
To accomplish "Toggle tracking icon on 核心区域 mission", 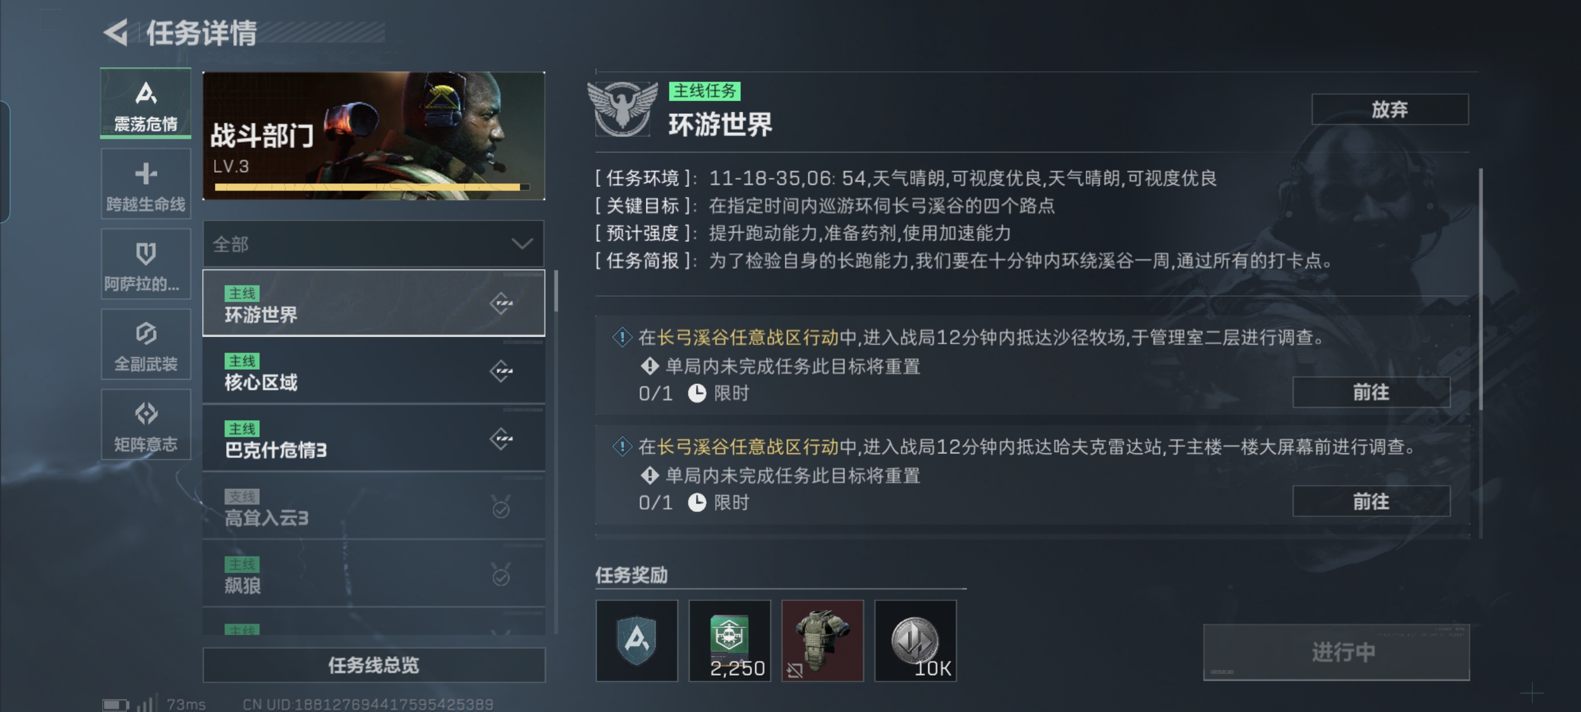I will (501, 371).
